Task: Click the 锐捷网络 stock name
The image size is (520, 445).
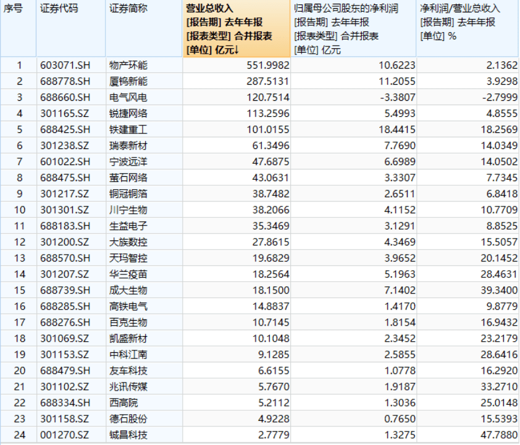Action: click(128, 114)
